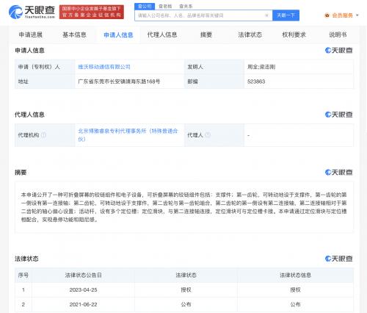Viewport: 367px width, 313px height.
Task: Switch to the 申请进展 tab
Action: [x=31, y=35]
